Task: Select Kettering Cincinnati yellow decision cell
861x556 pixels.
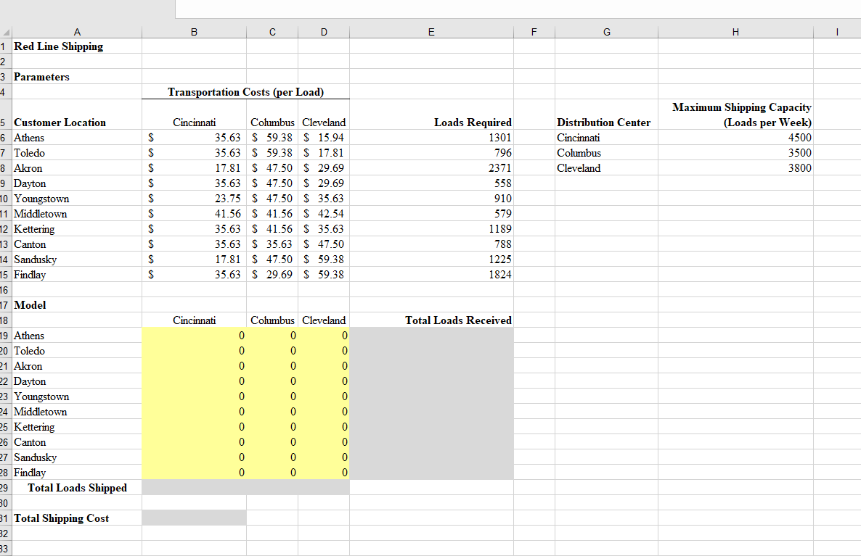Action: [194, 427]
